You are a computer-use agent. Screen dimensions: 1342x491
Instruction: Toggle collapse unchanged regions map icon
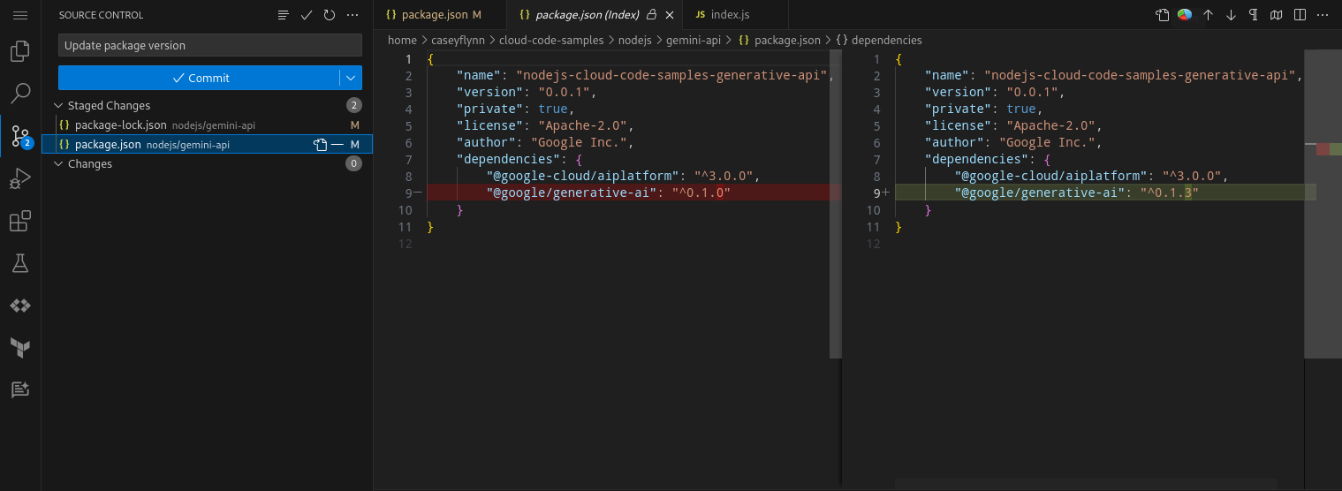pos(1277,15)
